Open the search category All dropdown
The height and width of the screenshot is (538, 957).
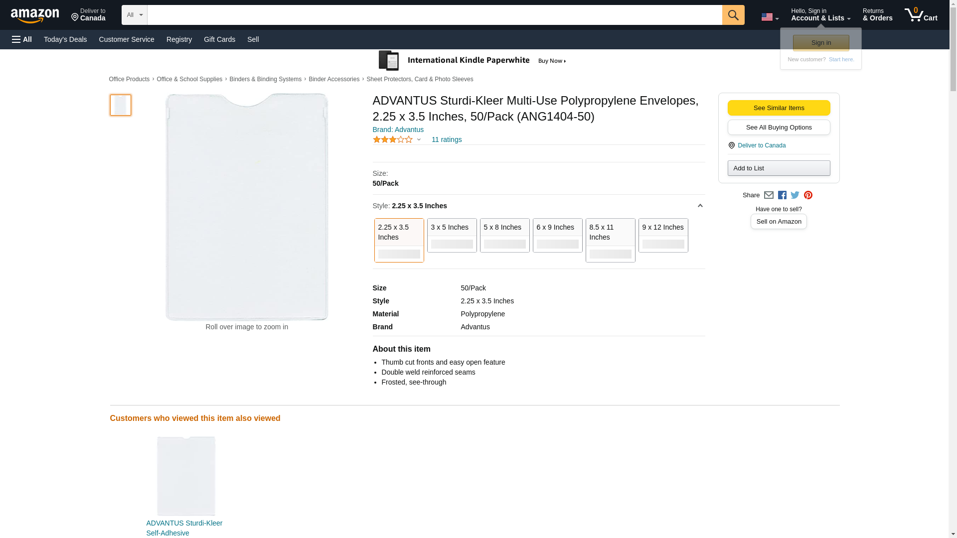point(134,15)
